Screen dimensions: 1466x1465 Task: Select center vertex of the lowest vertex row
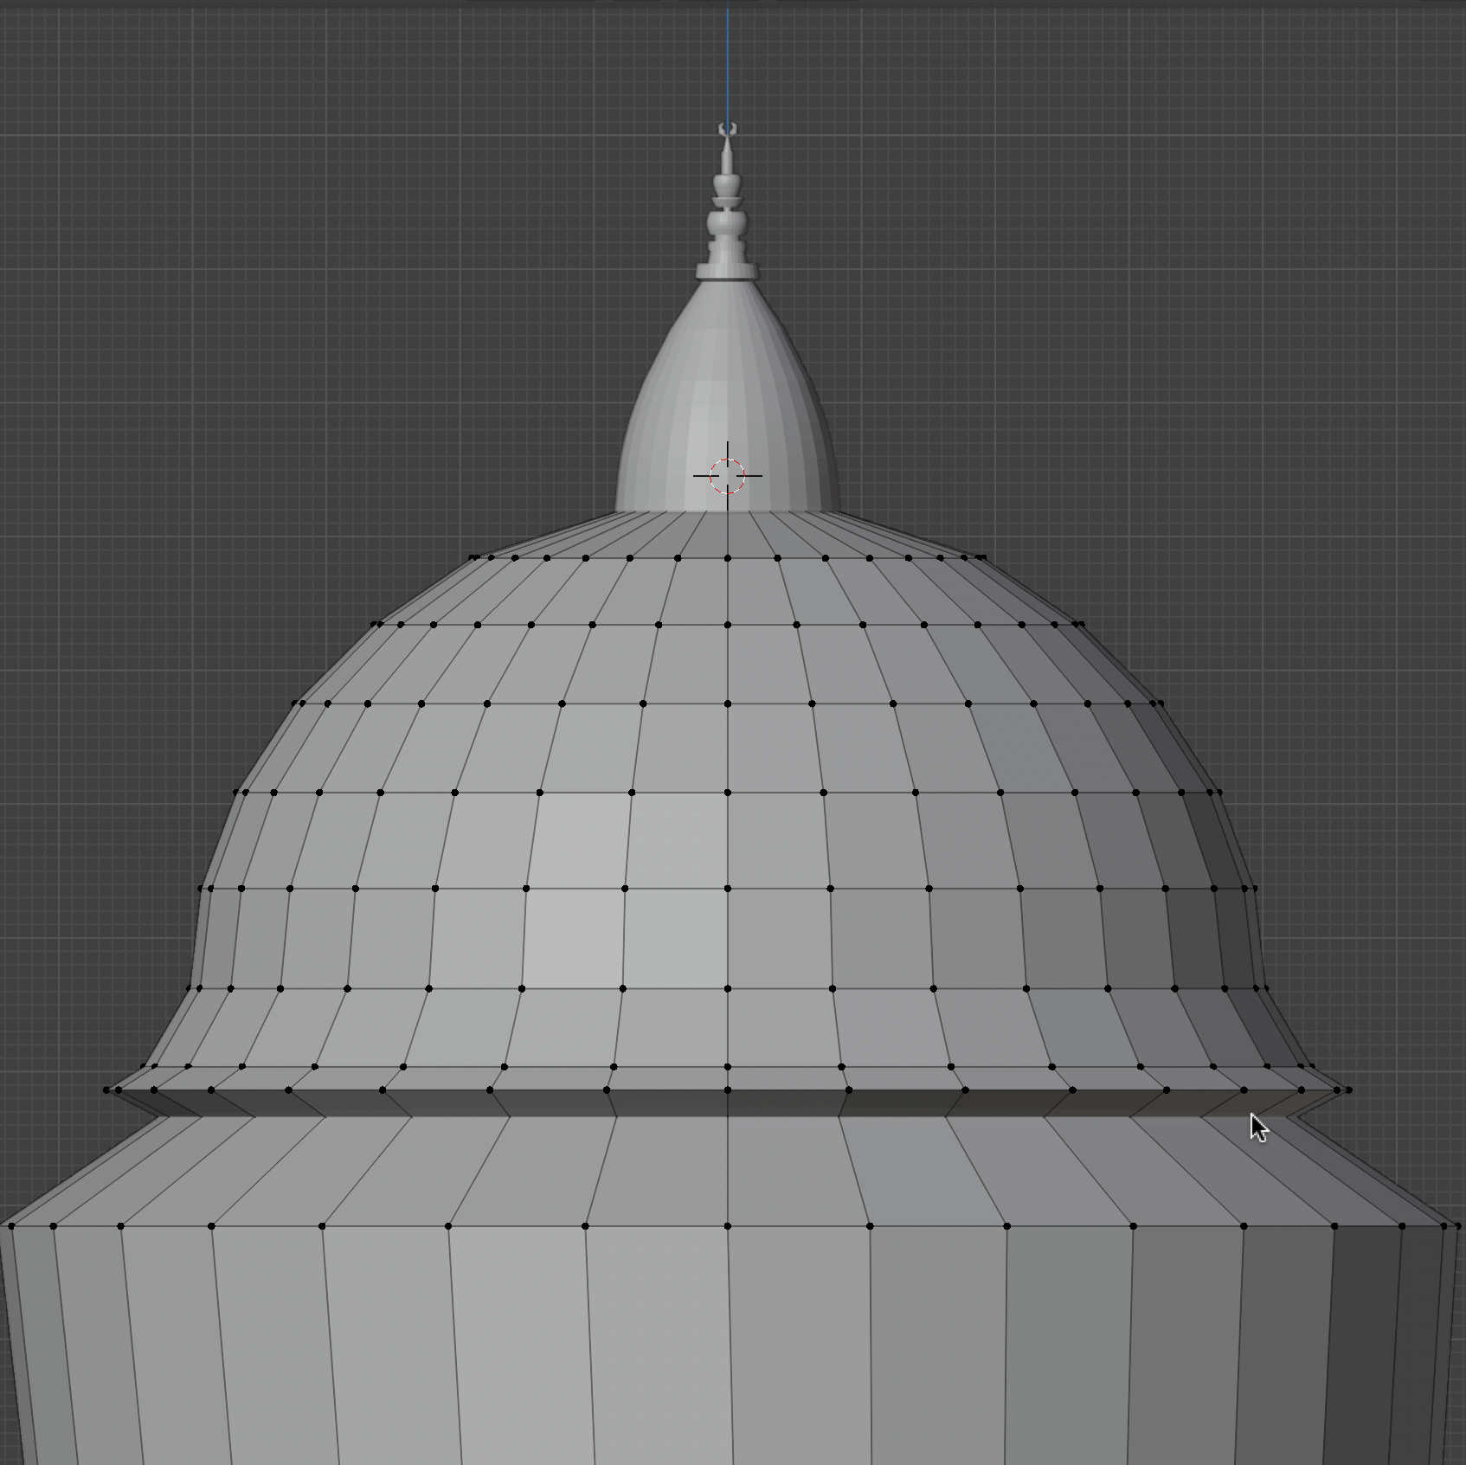[x=727, y=1226]
